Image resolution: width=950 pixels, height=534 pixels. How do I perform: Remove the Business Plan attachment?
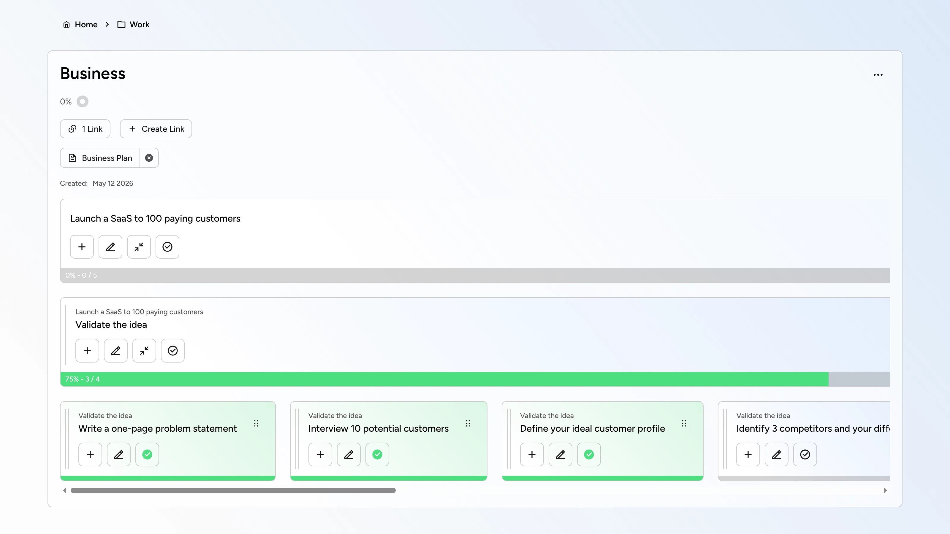(x=149, y=158)
